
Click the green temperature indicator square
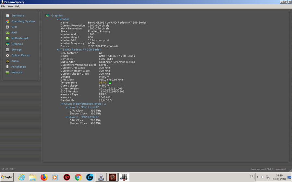click(110, 82)
